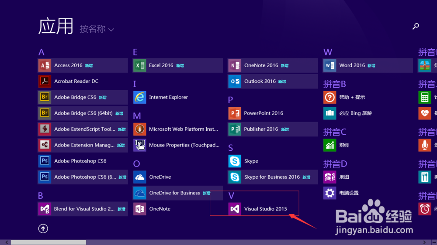The height and width of the screenshot is (245, 437).
Task: Click the Microsoft Web Platform Installer icon
Action: [140, 129]
